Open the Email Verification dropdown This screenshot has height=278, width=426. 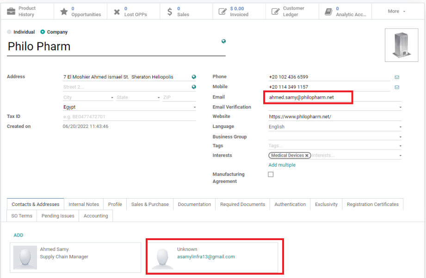point(335,107)
